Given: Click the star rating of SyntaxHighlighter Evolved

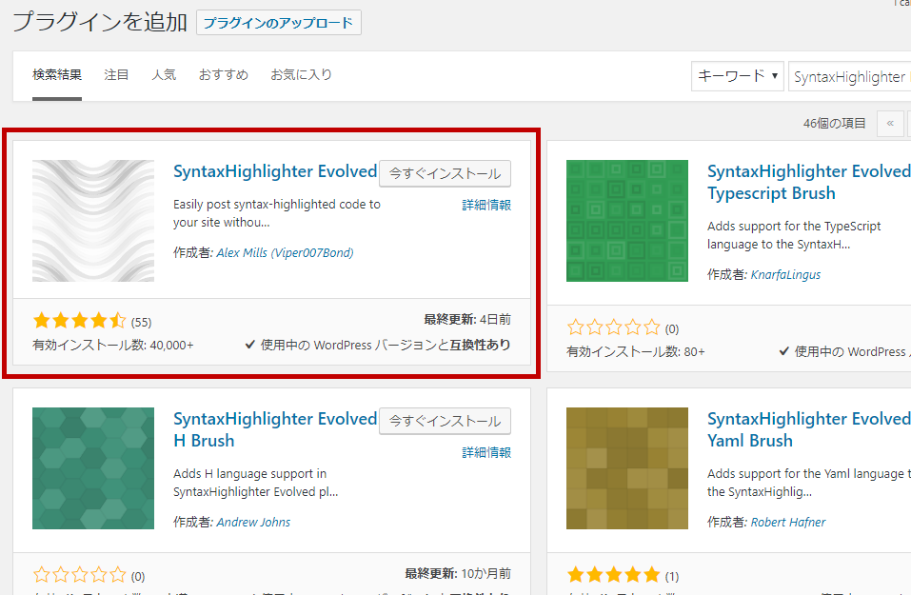Looking at the screenshot, I should (80, 321).
